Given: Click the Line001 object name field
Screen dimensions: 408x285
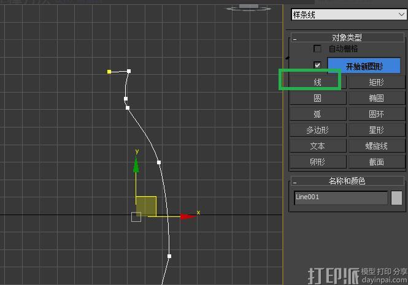Looking at the screenshot, I should pyautogui.click(x=341, y=197).
